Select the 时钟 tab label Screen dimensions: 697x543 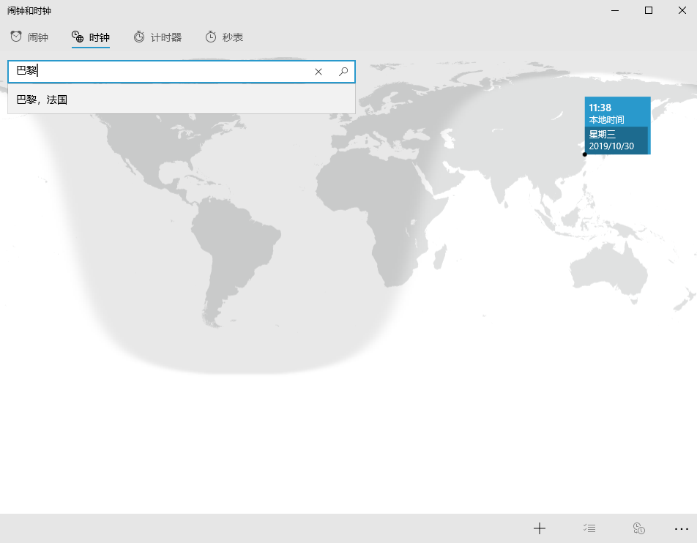[x=99, y=37]
